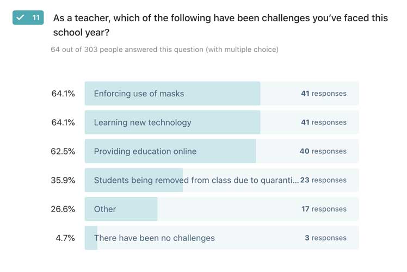The image size is (407, 272).
Task: Click the 'Providing education online' answer label
Action: 145,151
